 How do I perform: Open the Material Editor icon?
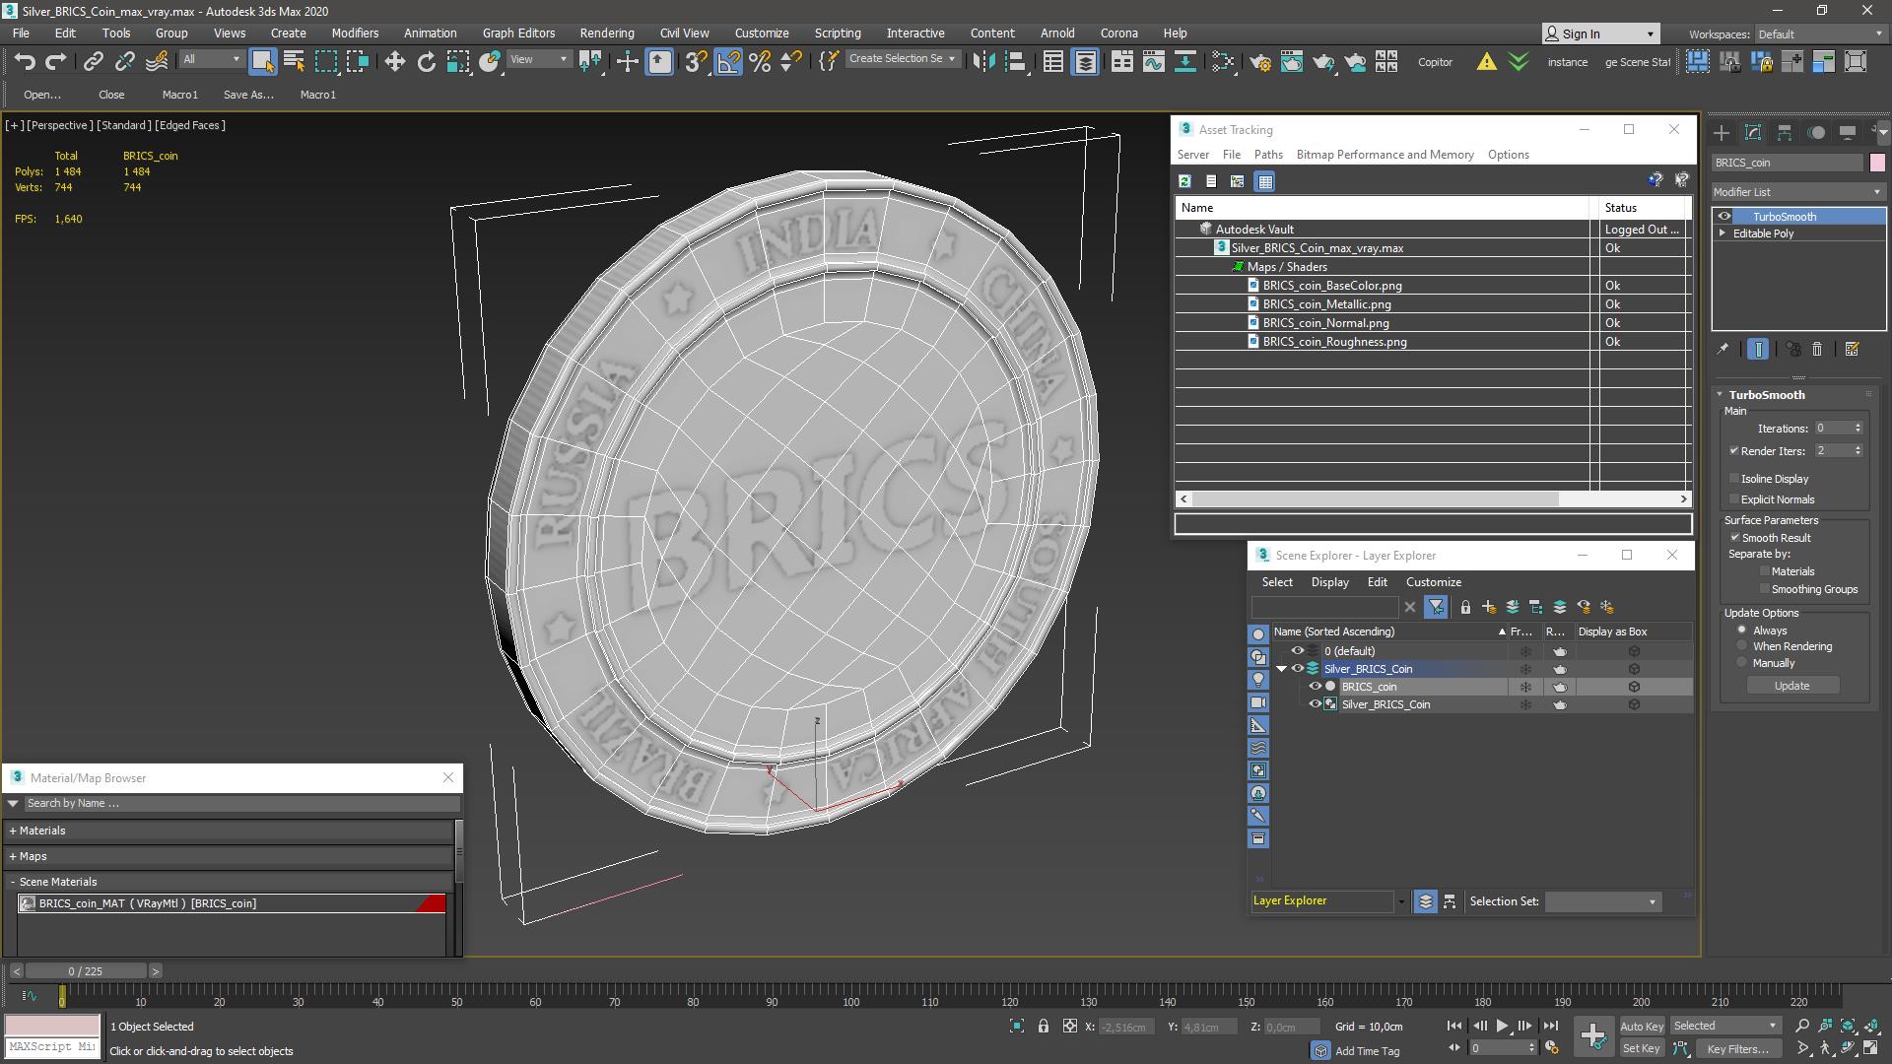click(x=1223, y=62)
